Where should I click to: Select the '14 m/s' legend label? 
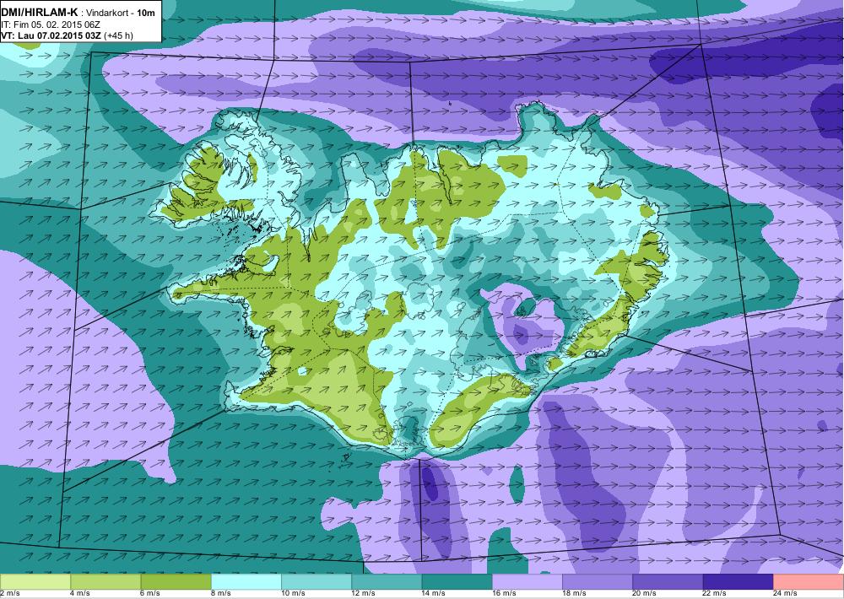coord(434,594)
